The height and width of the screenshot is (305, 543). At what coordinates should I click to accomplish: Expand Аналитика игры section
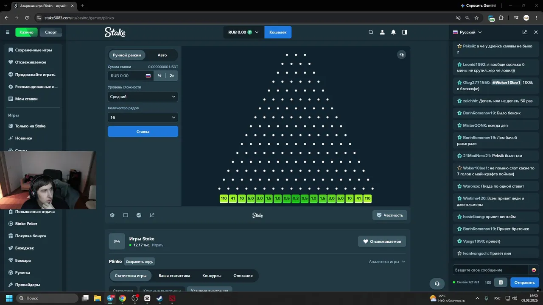pos(387,262)
